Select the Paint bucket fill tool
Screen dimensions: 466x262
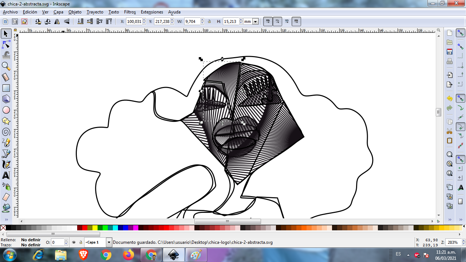point(6,208)
